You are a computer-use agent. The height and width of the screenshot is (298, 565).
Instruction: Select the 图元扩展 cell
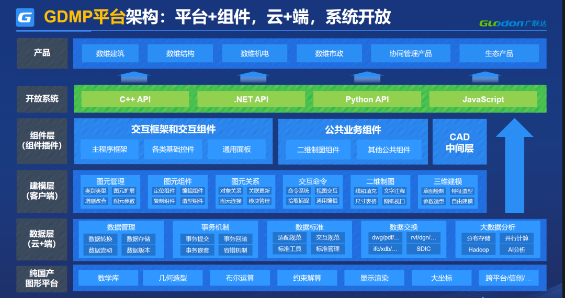click(x=124, y=191)
